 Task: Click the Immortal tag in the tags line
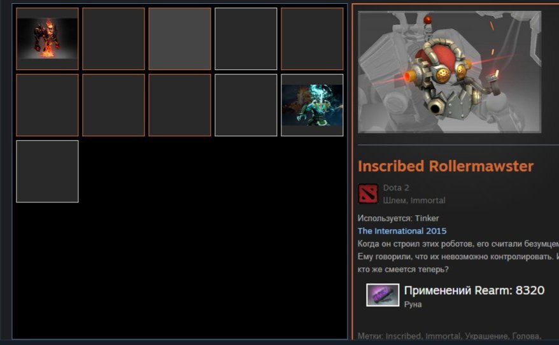[x=442, y=336]
